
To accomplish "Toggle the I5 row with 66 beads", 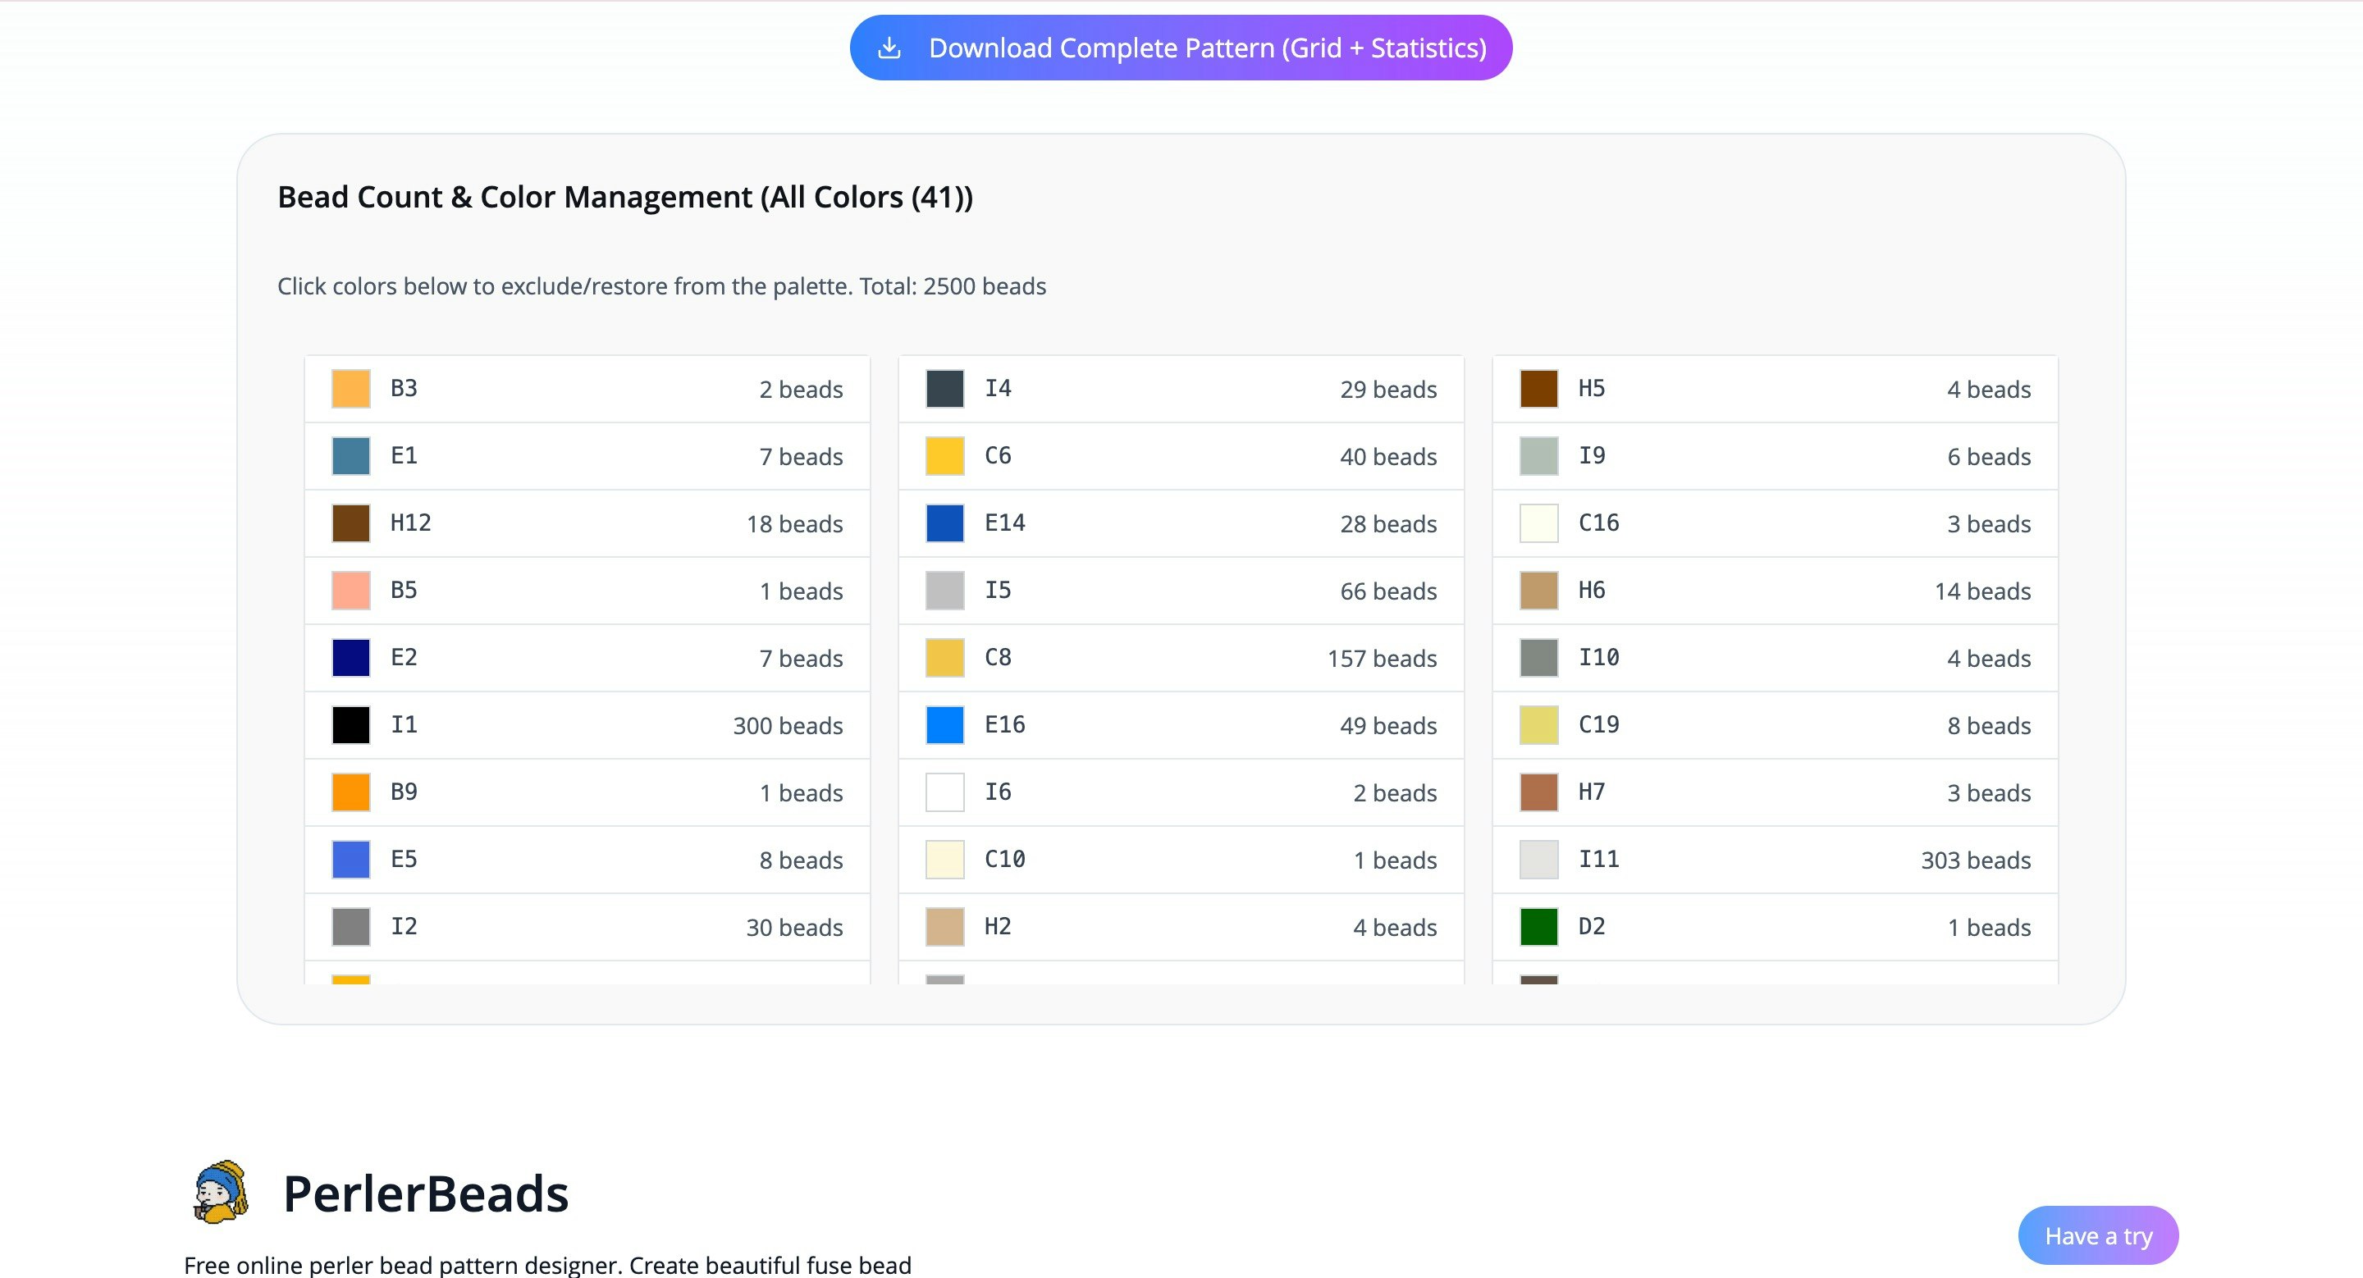I will click(x=1181, y=591).
